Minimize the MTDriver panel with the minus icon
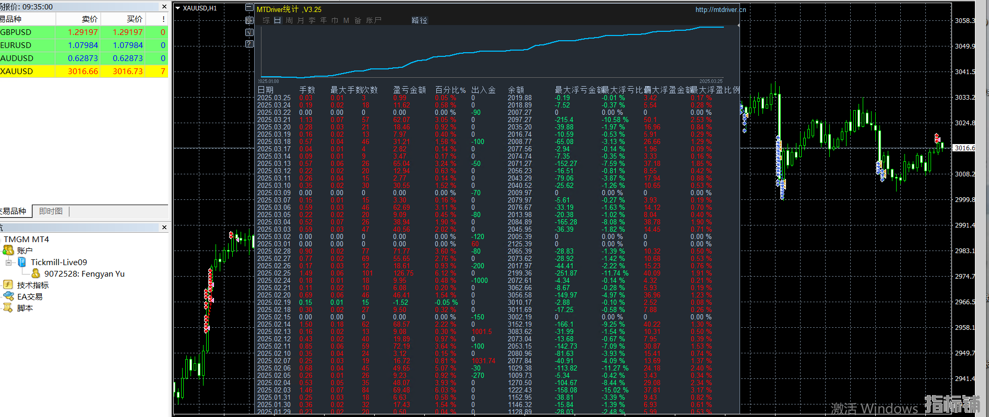 [249, 8]
